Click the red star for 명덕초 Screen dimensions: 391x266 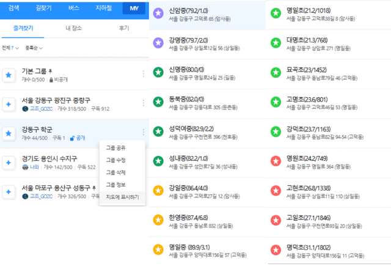[276, 249]
